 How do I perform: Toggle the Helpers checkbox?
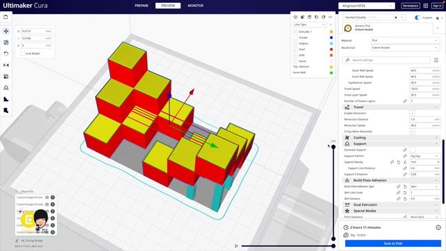pos(295,43)
